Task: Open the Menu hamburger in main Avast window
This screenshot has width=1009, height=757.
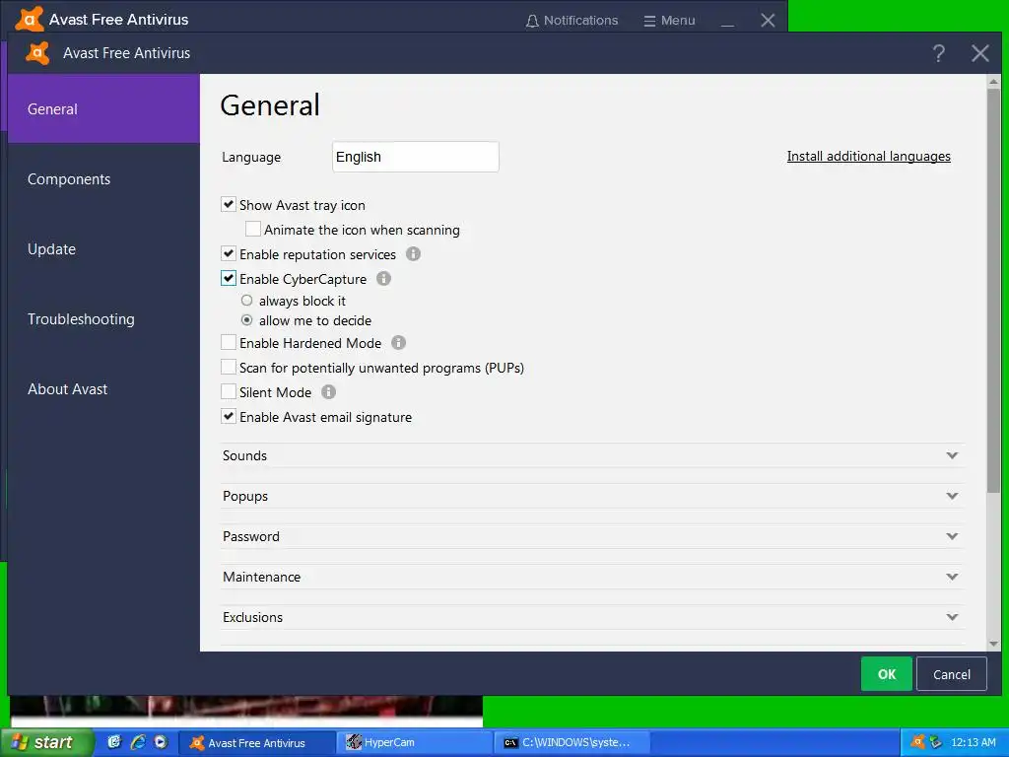Action: click(669, 21)
